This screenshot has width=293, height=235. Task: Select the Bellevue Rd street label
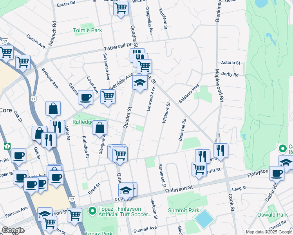click(x=182, y=130)
